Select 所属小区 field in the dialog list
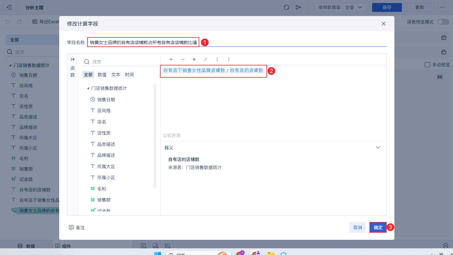The height and width of the screenshot is (255, 453). 106,178
